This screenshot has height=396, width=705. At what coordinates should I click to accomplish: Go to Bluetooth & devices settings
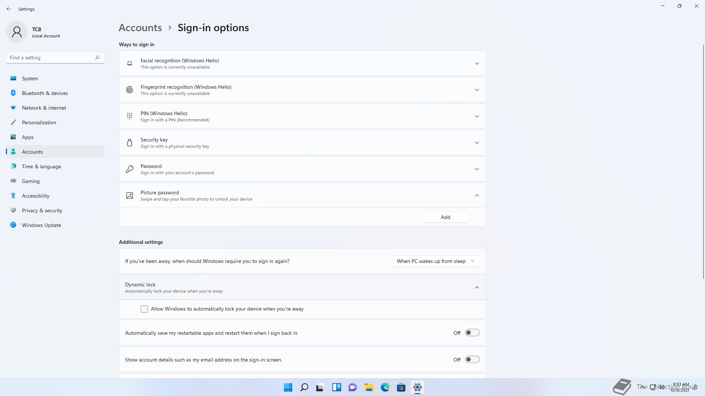point(55,93)
